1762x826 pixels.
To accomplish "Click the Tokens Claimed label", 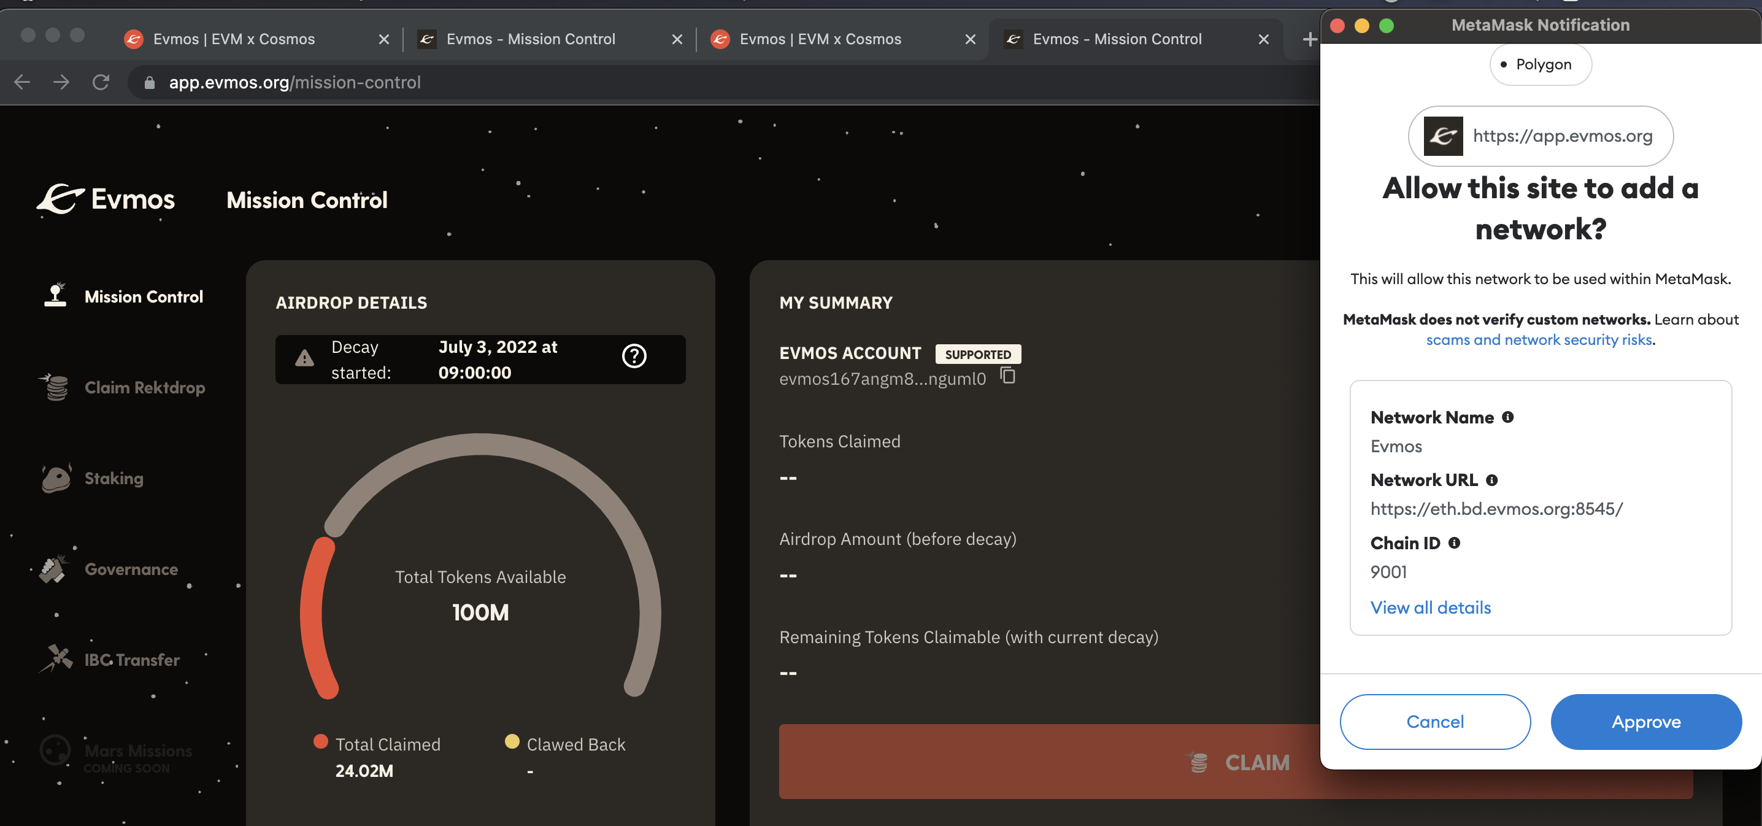I will coord(839,441).
